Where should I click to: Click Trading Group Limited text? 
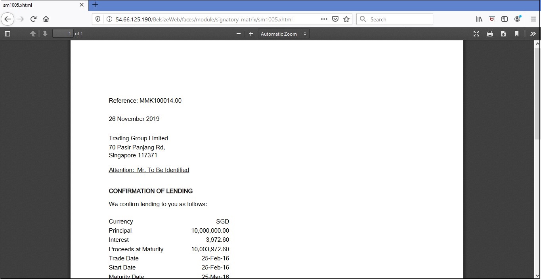point(138,138)
